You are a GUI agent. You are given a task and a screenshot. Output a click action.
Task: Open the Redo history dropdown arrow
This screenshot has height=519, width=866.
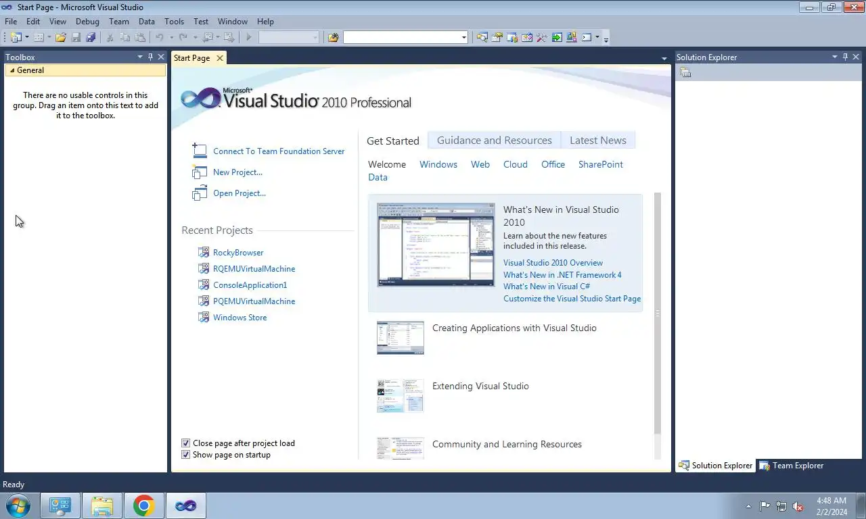point(195,37)
